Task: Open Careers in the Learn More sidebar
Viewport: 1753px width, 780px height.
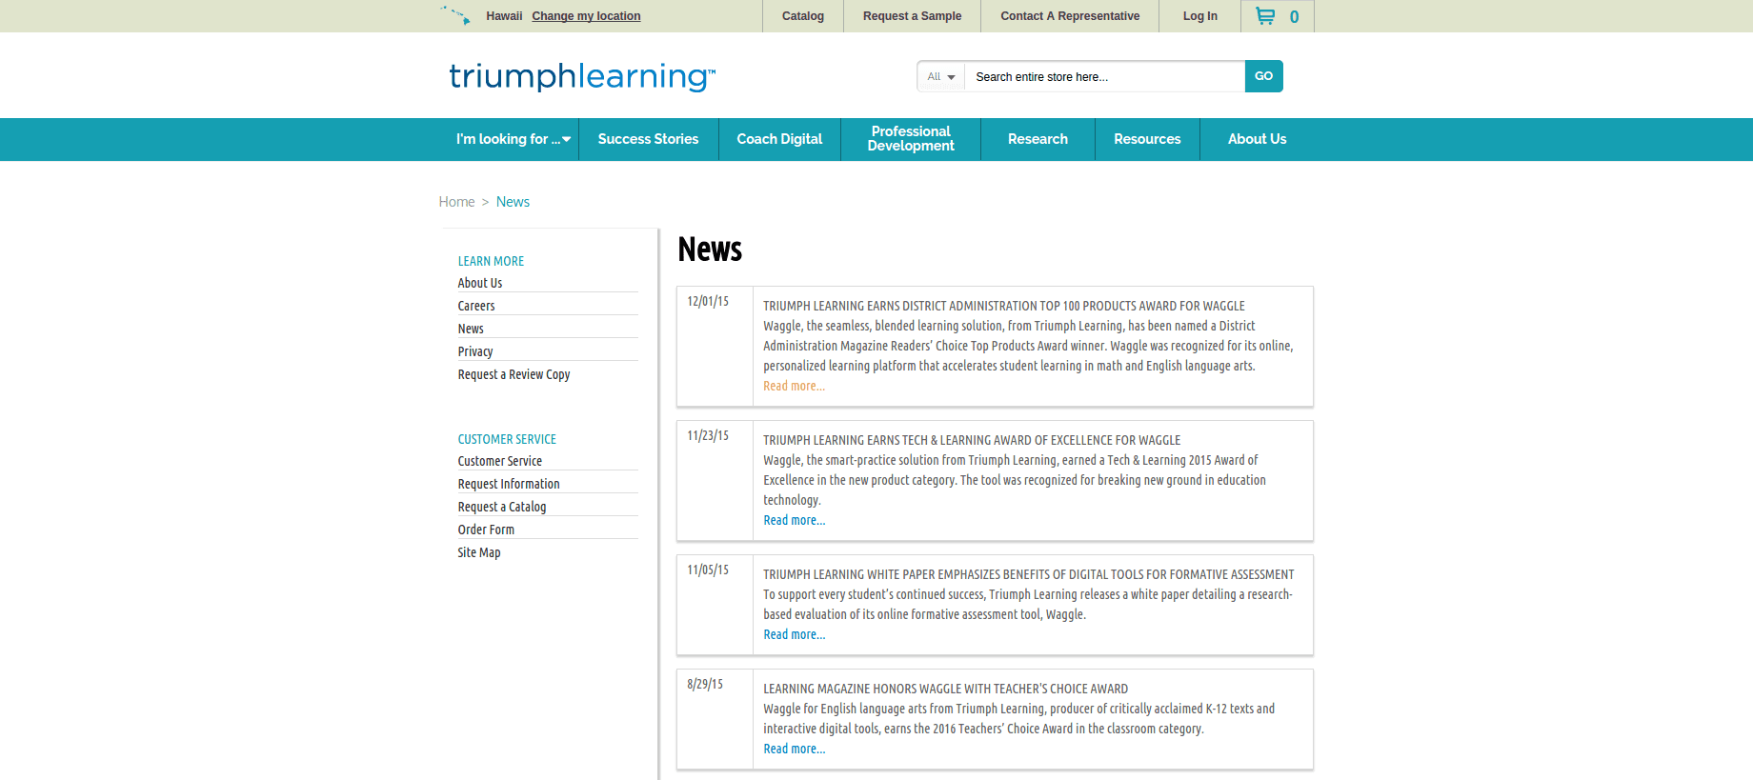Action: [476, 306]
